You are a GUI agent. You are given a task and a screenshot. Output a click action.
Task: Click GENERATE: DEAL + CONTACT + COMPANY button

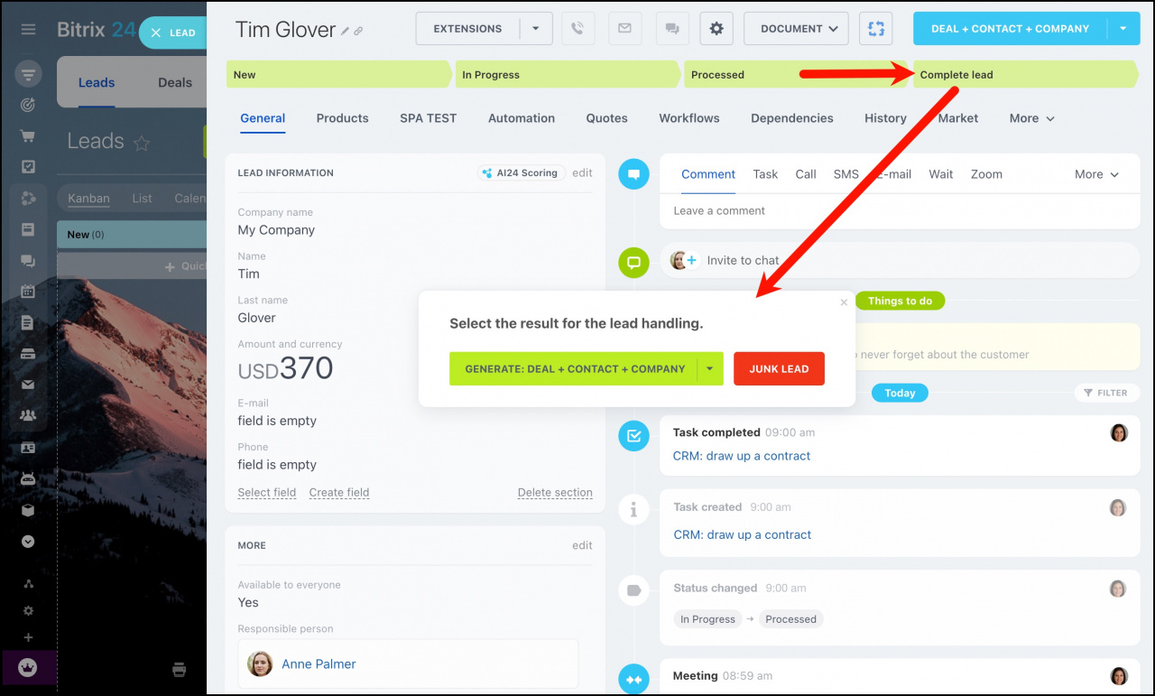click(575, 368)
